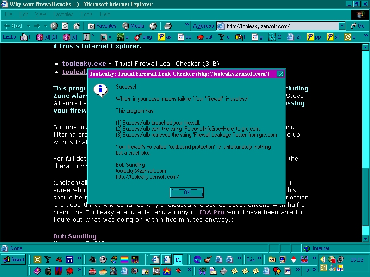This screenshot has height=277, width=370.
Task: Launch the Word icon in quick launch
Action: coord(69,259)
